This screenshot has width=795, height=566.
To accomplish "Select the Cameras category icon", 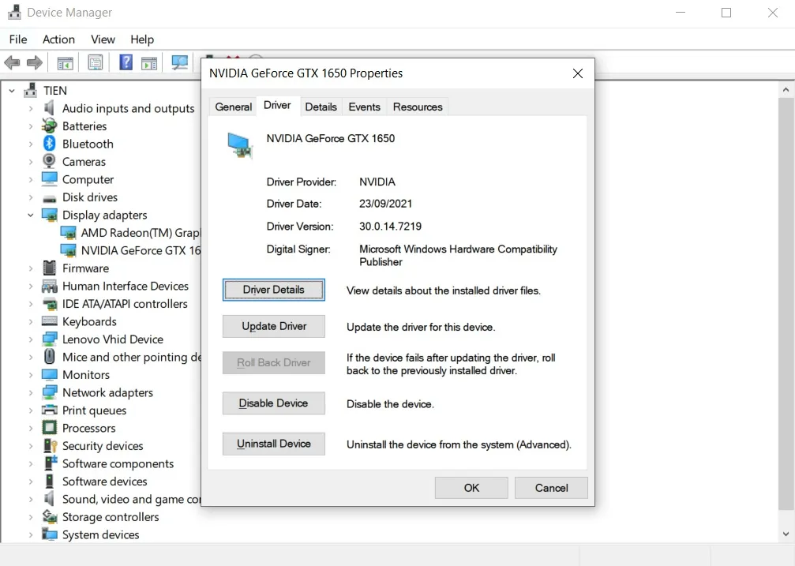I will pos(50,162).
